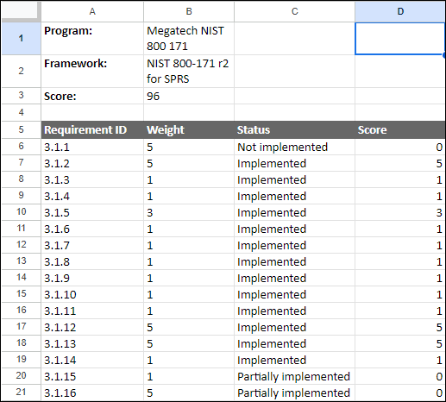Click the score cell for 3.1.11
Screen dimensions: 446x402
(400, 311)
